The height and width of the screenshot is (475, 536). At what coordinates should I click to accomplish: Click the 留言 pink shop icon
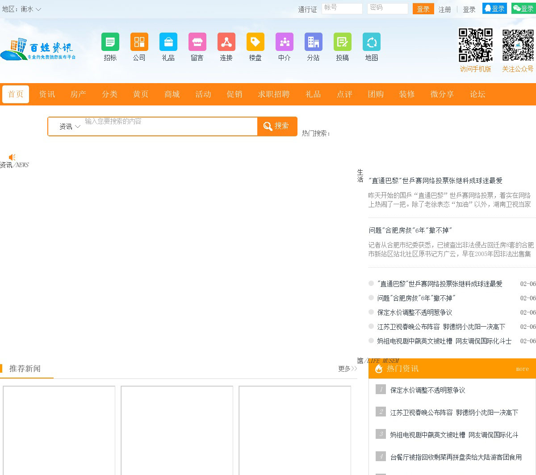coord(197,42)
